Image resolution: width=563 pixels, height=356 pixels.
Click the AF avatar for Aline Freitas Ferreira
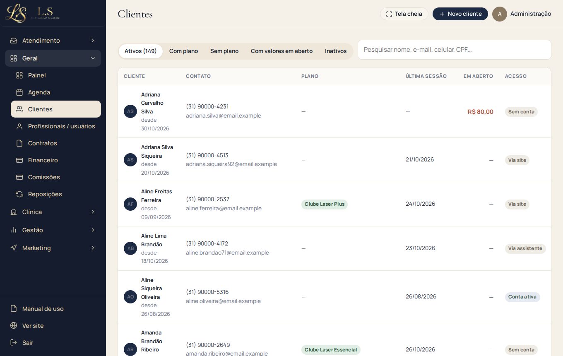point(130,204)
